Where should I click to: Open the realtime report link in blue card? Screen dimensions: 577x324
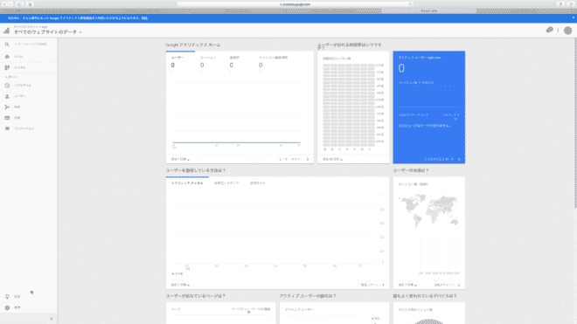click(442, 159)
